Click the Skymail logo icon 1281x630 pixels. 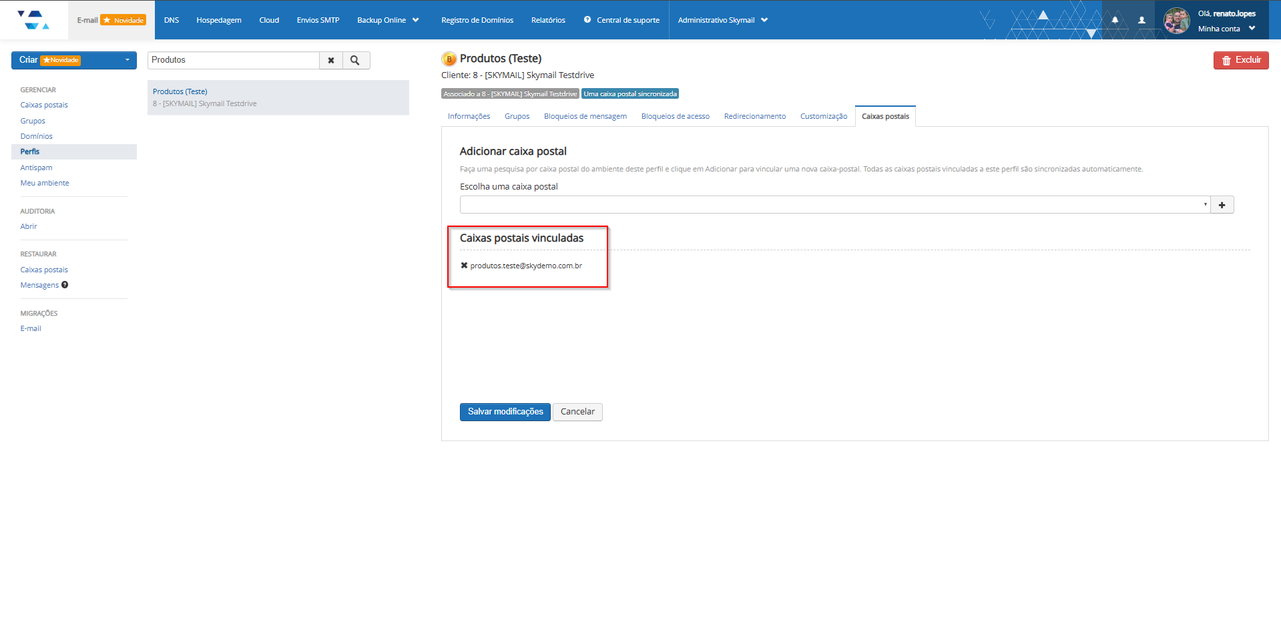coord(33,20)
